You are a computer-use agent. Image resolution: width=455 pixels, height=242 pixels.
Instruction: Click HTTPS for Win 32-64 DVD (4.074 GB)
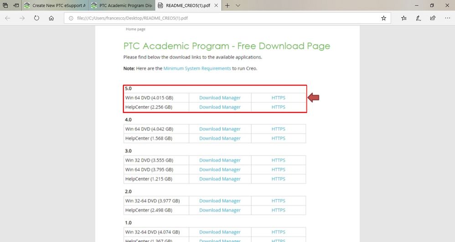pyautogui.click(x=278, y=232)
